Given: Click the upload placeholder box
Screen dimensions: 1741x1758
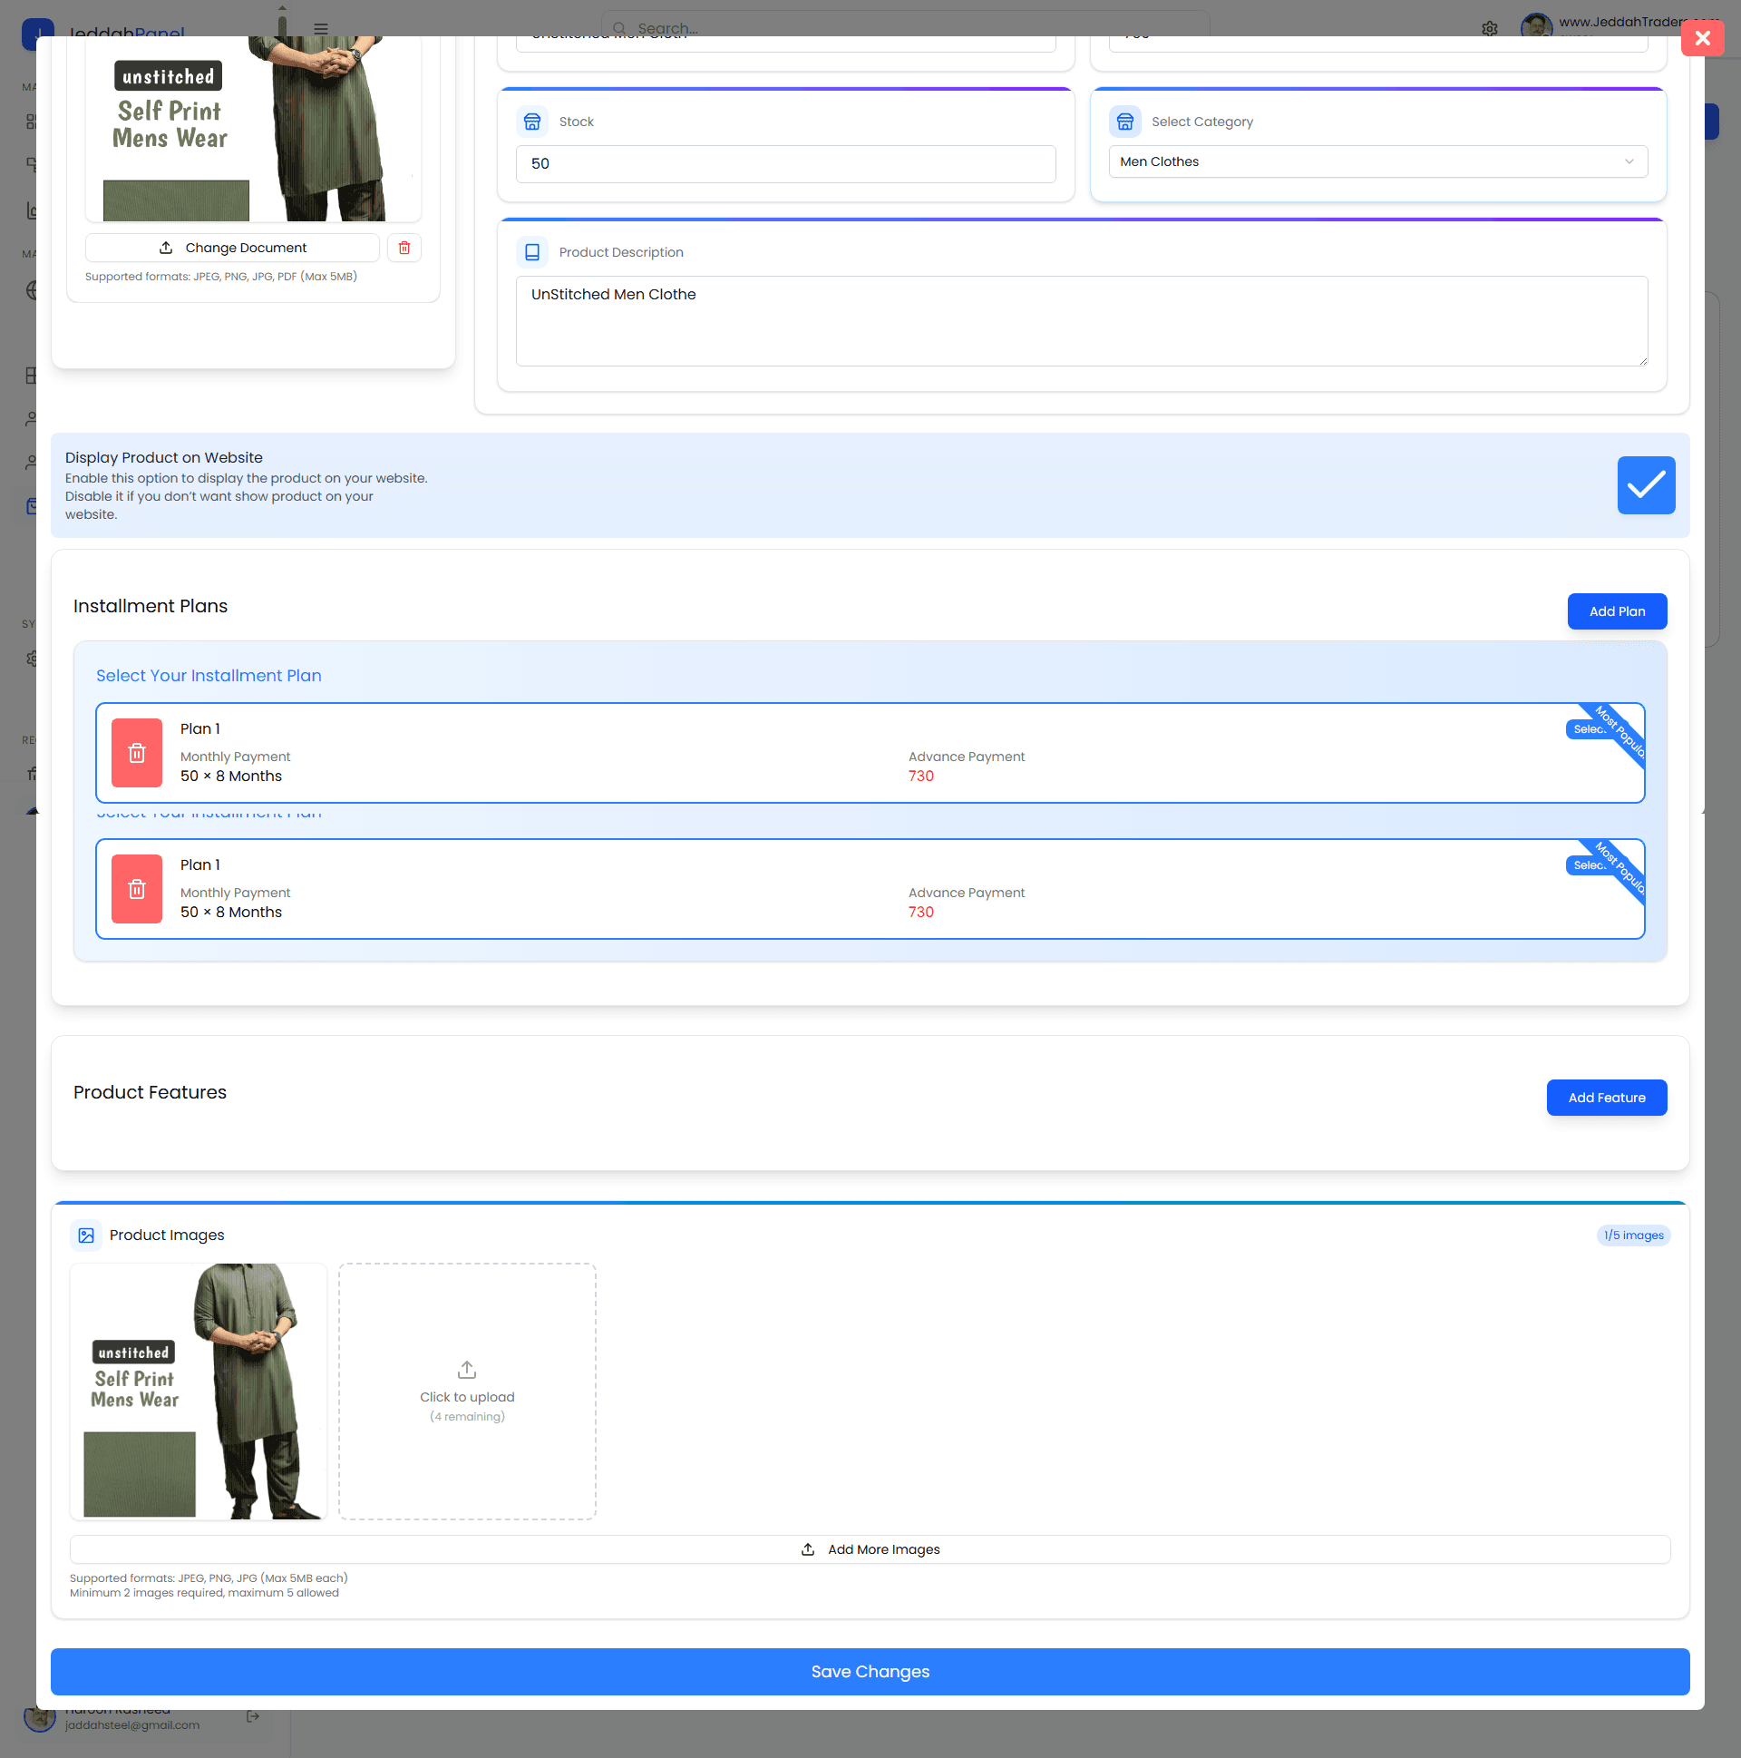Looking at the screenshot, I should [467, 1391].
